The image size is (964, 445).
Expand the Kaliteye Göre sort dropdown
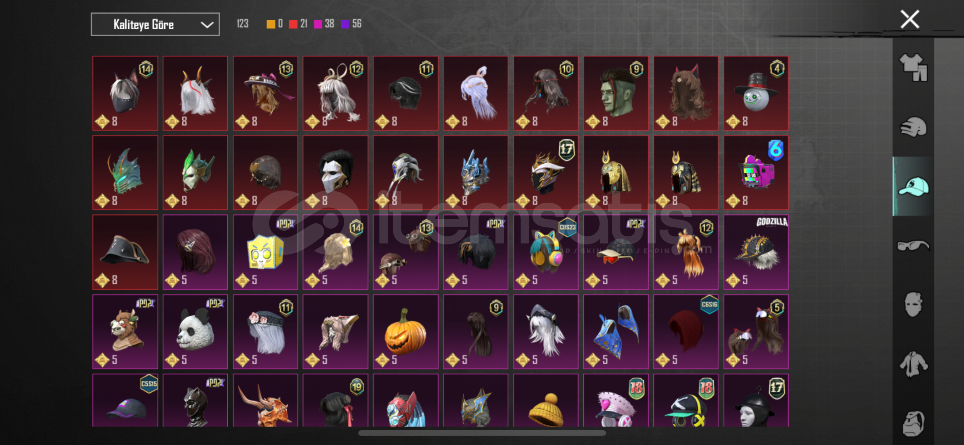(155, 24)
